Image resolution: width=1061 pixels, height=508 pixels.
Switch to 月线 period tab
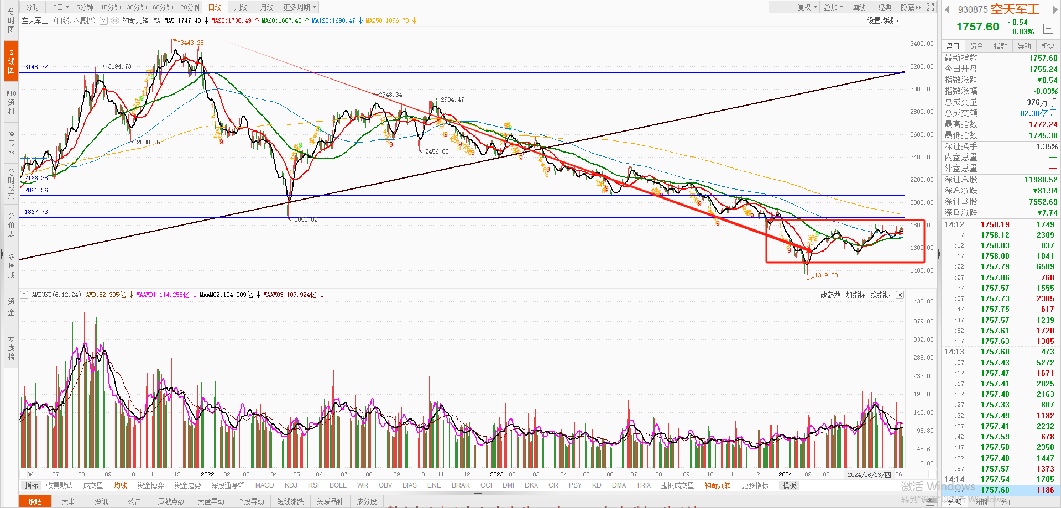pos(267,7)
